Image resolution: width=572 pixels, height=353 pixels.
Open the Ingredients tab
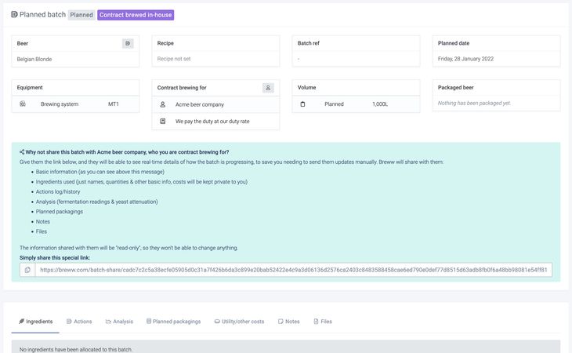pos(36,322)
